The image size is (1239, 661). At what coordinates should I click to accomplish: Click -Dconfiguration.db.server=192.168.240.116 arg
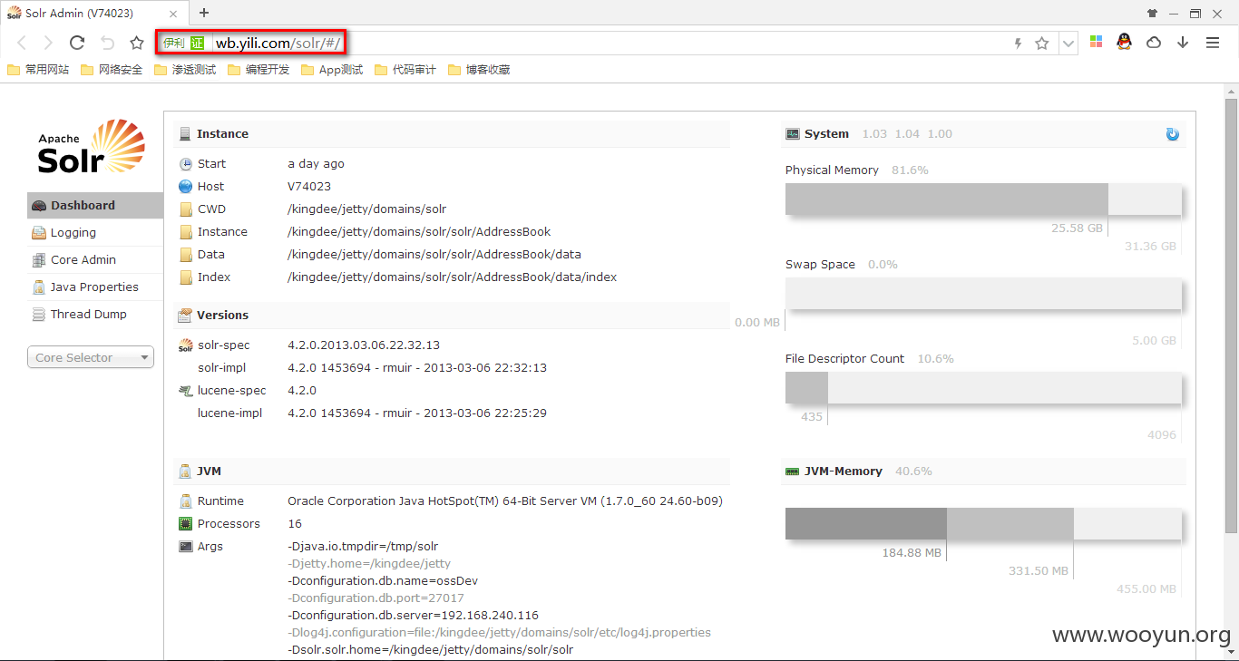[413, 616]
